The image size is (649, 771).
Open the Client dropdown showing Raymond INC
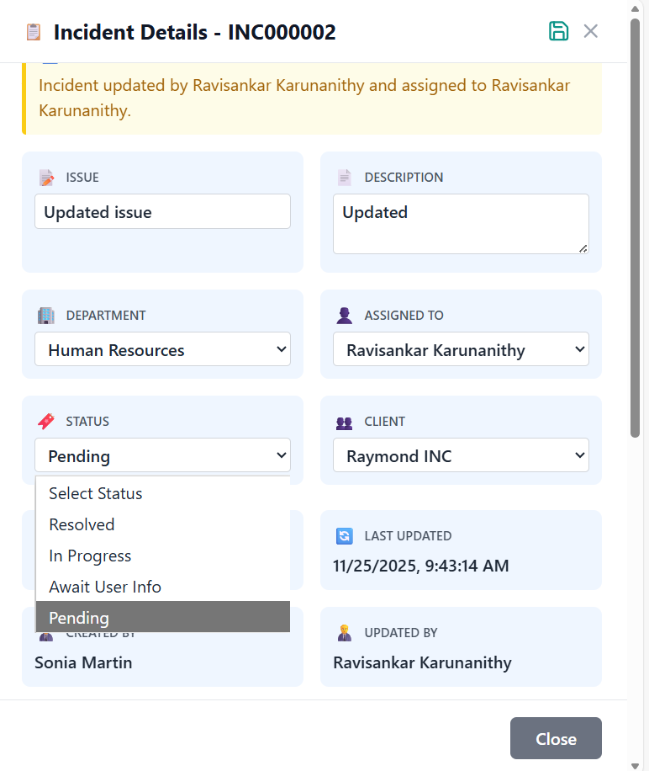(461, 456)
